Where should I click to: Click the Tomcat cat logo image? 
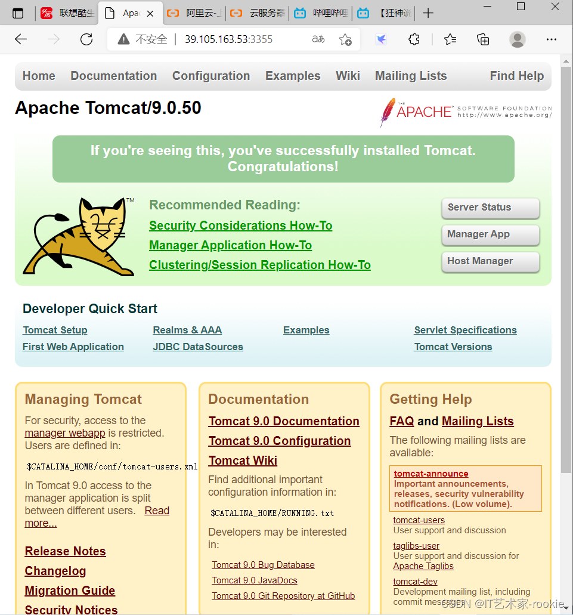[79, 236]
